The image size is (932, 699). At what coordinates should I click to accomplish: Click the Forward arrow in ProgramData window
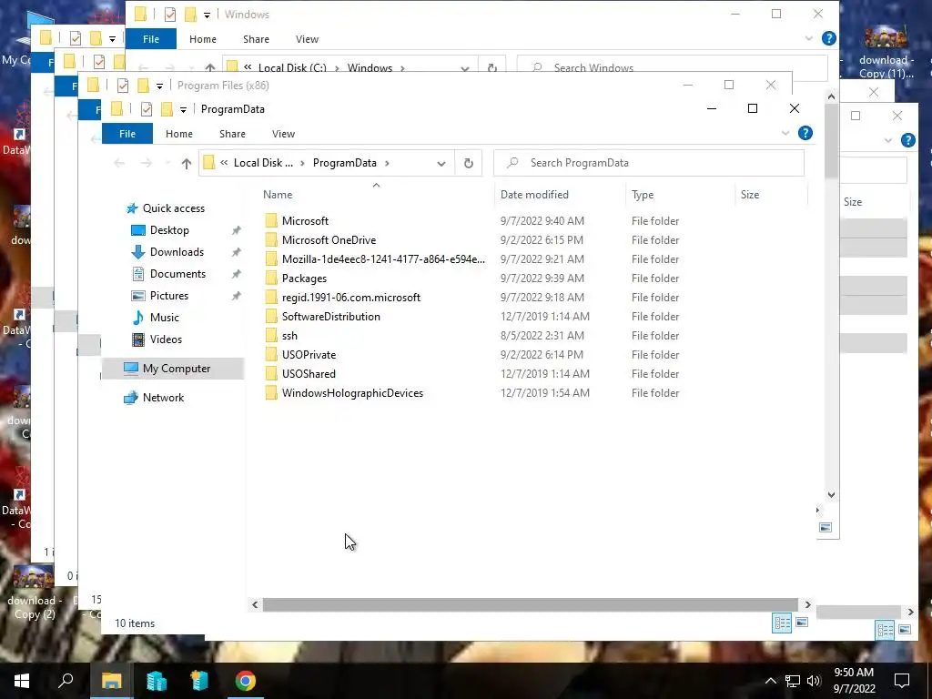tap(147, 163)
